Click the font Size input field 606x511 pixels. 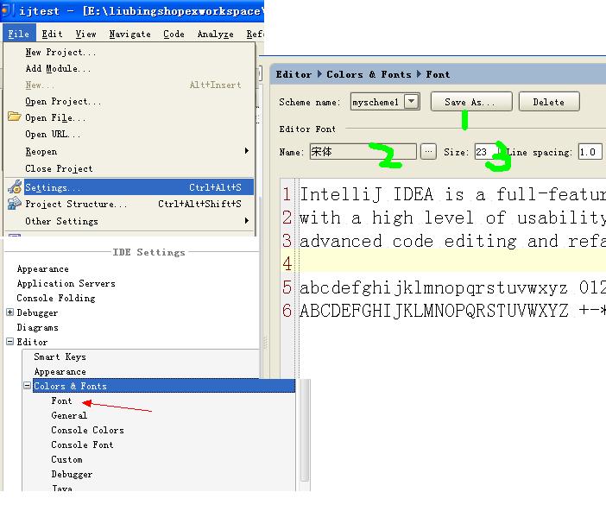483,152
